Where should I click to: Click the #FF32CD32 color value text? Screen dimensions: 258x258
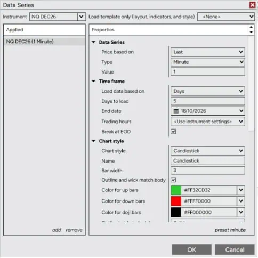tap(197, 190)
